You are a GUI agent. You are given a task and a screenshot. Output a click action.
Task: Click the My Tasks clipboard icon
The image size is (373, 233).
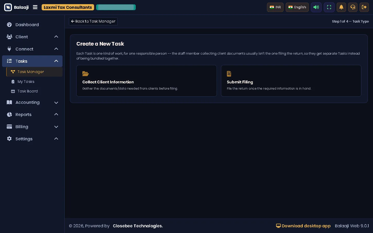13,82
